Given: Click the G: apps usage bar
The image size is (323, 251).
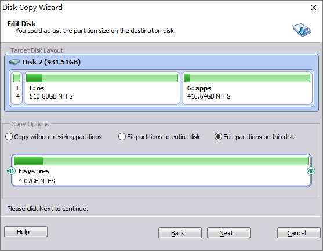Looking at the screenshot, I should (247, 78).
